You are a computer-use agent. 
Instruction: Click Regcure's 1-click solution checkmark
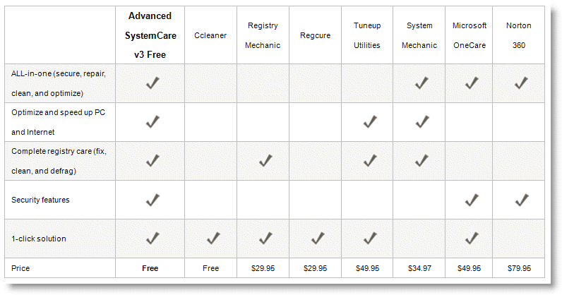click(x=318, y=238)
